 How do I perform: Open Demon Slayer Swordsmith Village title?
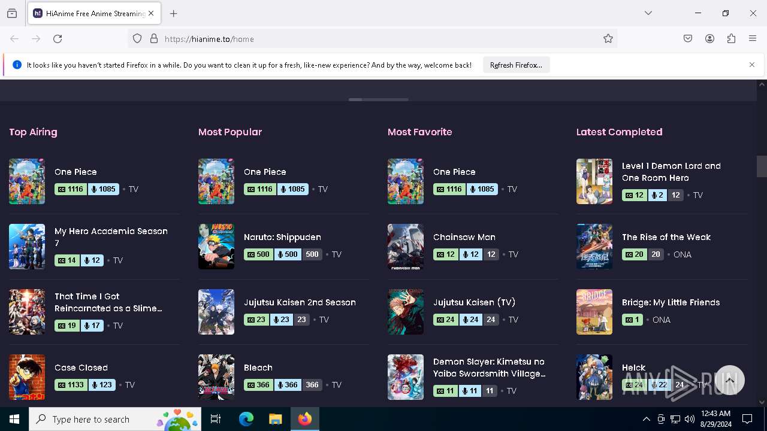pyautogui.click(x=489, y=368)
